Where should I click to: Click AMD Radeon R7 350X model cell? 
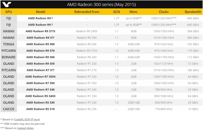[x=41, y=77]
